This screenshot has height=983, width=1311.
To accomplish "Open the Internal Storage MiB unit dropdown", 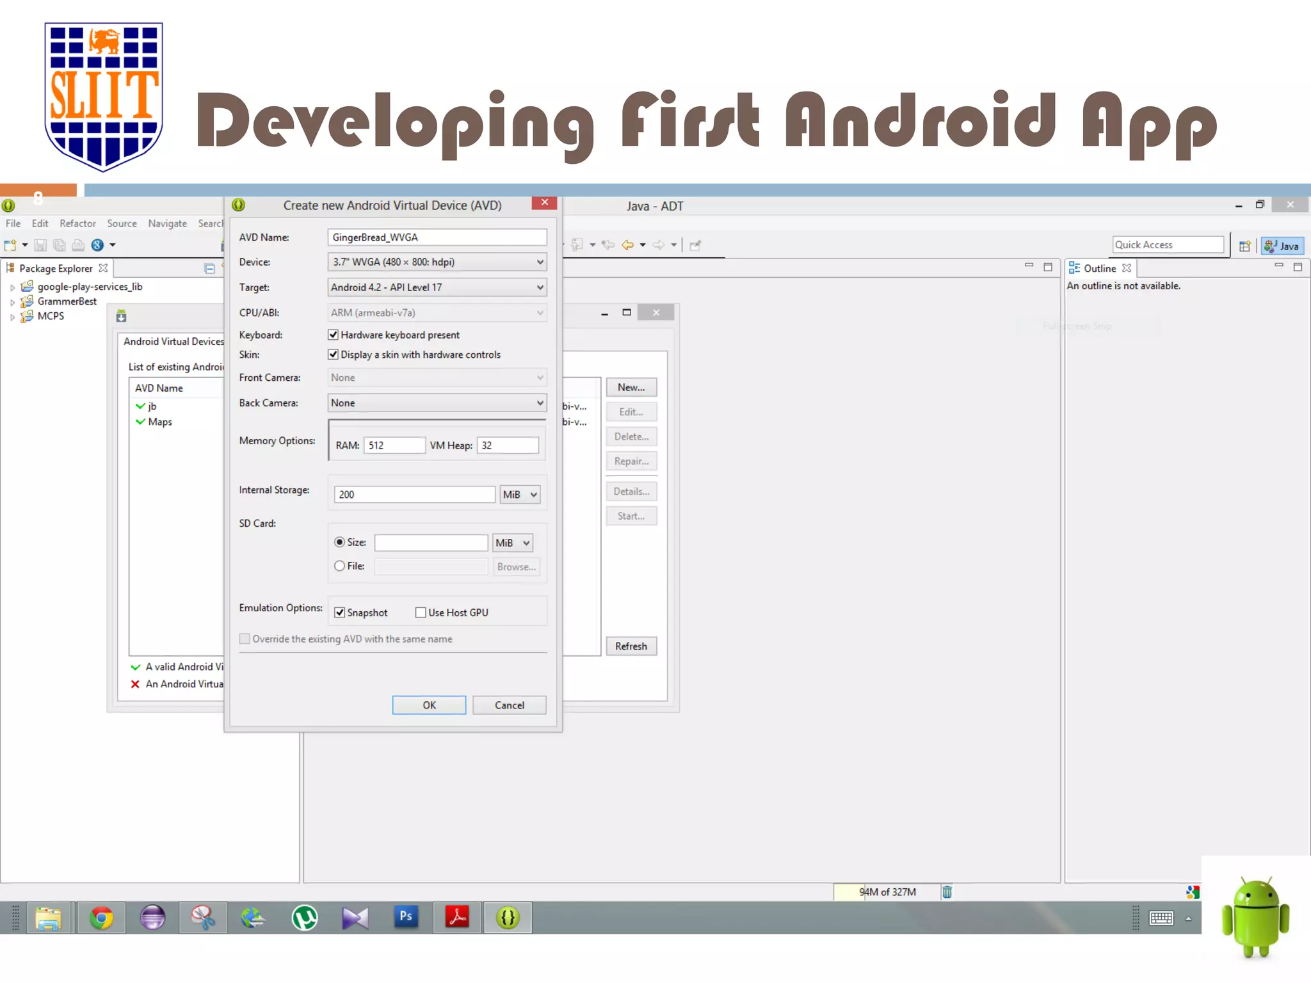I will [520, 494].
